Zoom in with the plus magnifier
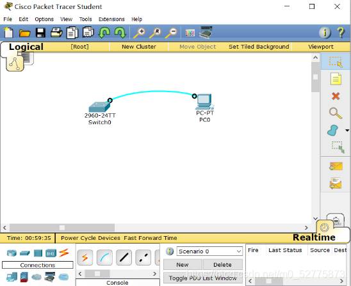 pyautogui.click(x=139, y=33)
